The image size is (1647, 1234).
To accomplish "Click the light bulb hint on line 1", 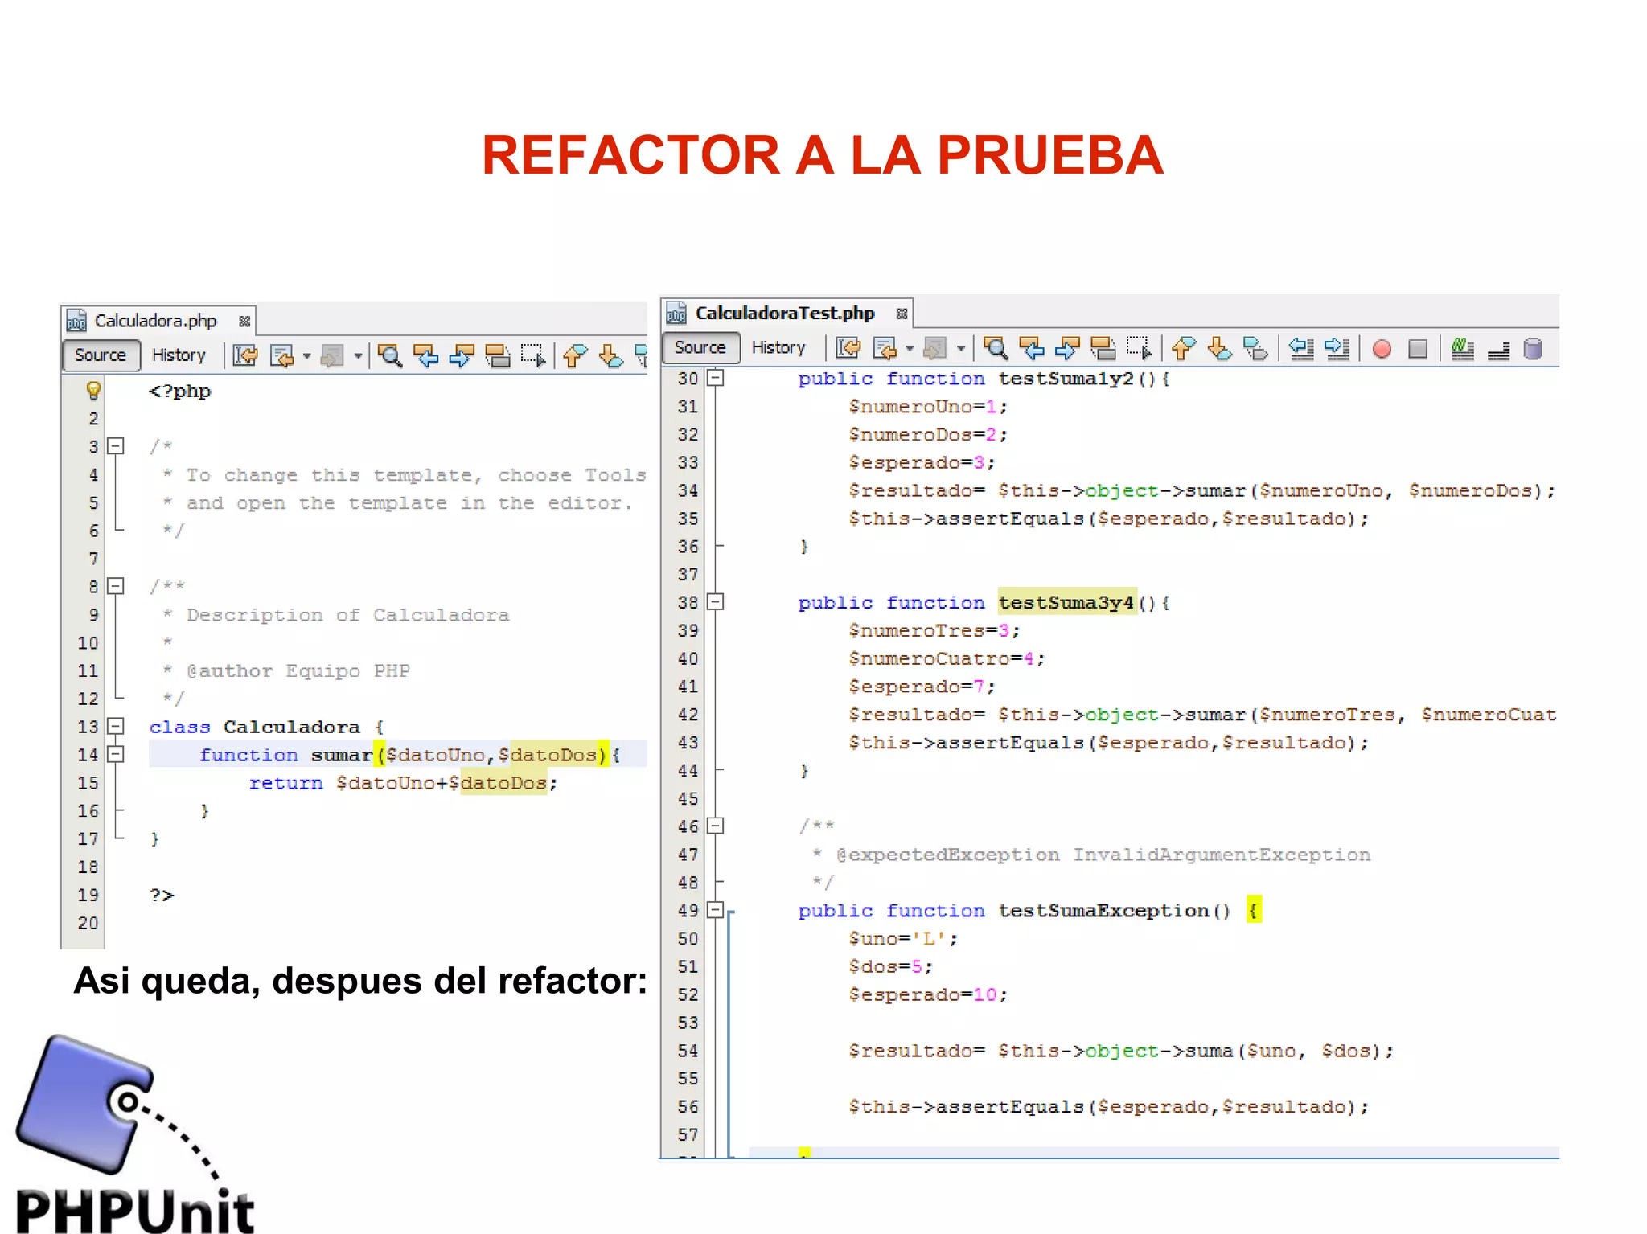I will pyautogui.click(x=93, y=391).
